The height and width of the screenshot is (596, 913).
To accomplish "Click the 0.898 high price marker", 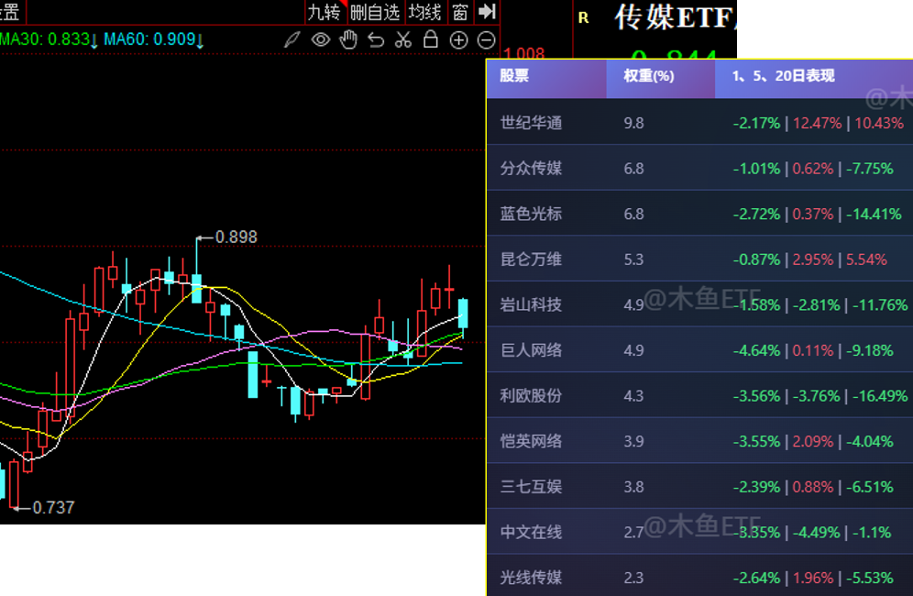I will (x=236, y=237).
